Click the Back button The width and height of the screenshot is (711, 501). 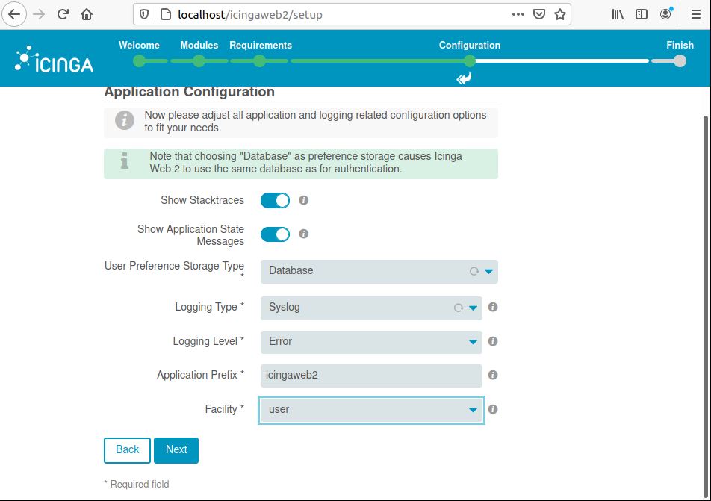(127, 450)
